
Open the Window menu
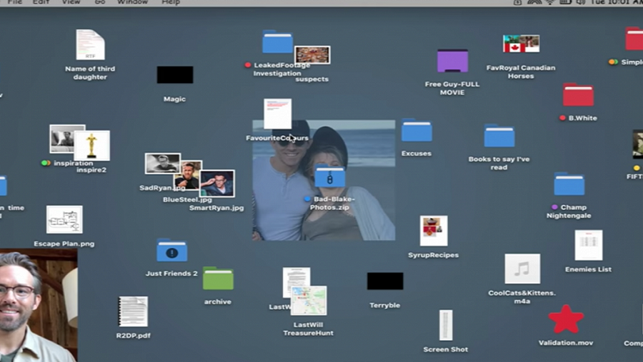click(132, 2)
